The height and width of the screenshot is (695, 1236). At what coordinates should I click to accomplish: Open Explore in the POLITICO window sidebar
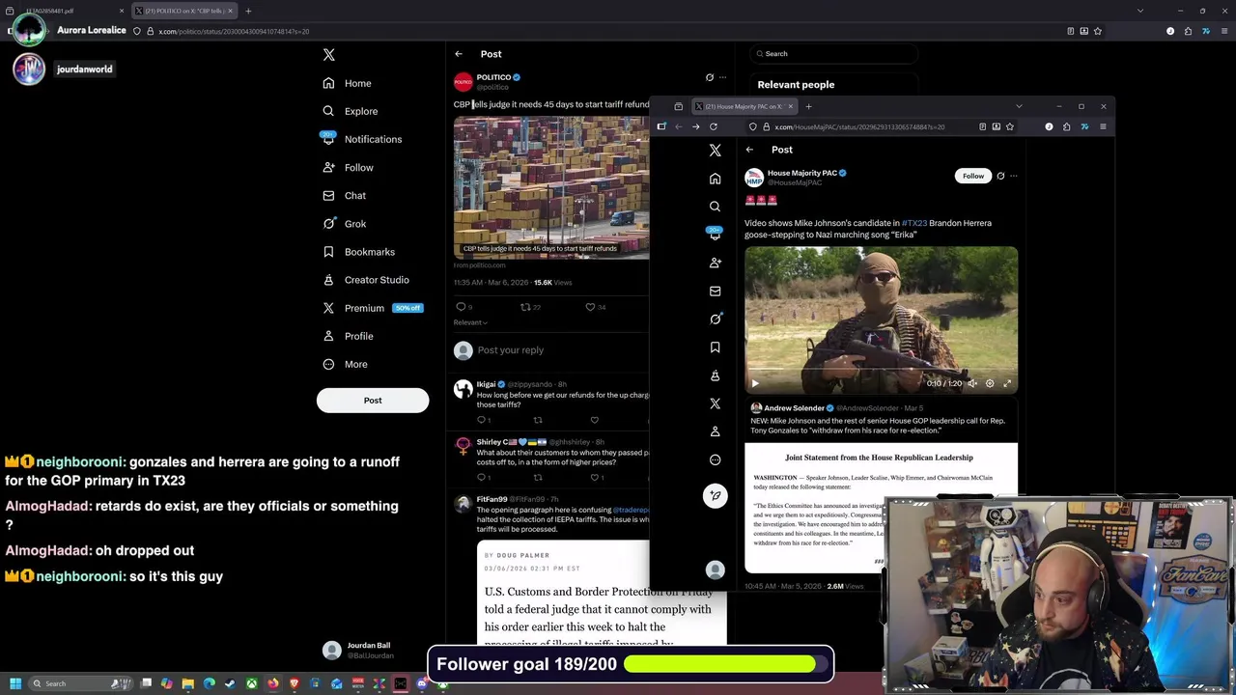tap(351, 111)
